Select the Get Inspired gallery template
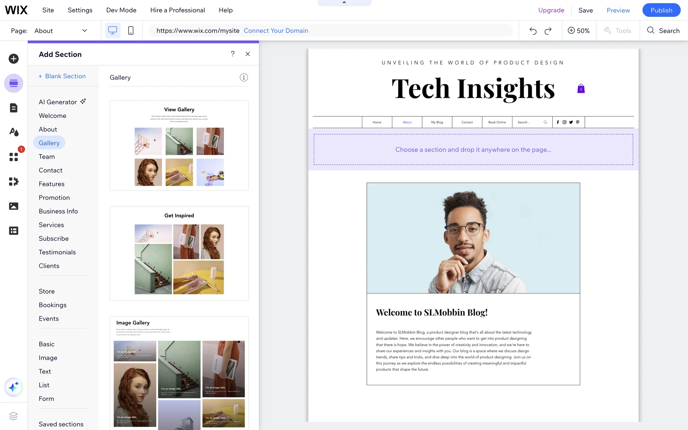This screenshot has height=430, width=688. tap(179, 253)
